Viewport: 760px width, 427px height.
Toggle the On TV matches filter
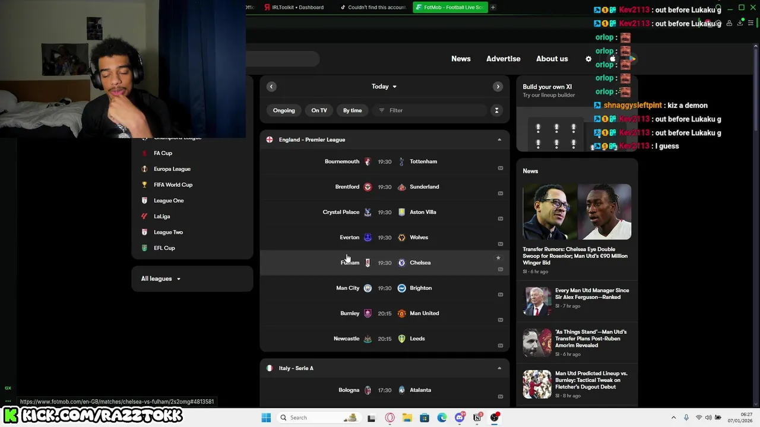(x=319, y=110)
